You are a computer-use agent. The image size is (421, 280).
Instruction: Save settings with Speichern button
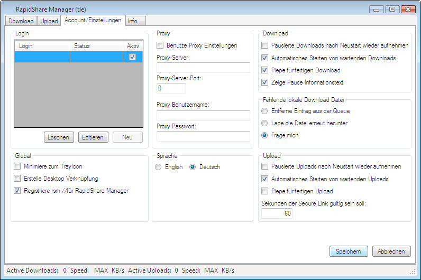[349, 251]
